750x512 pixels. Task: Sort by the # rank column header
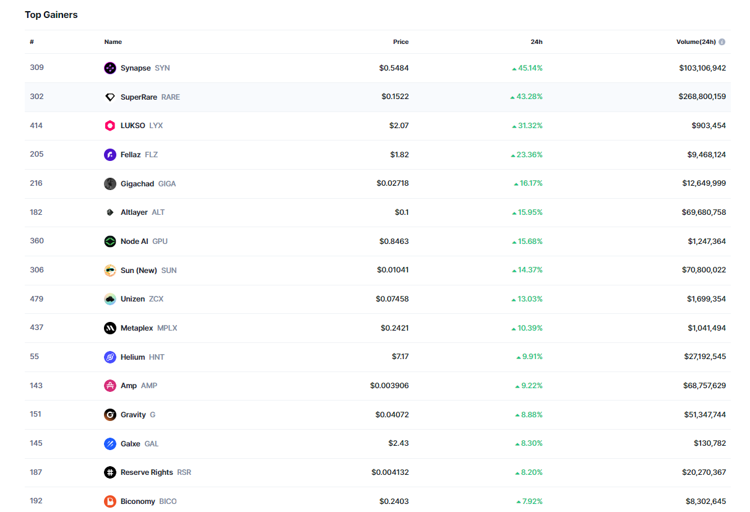point(32,42)
